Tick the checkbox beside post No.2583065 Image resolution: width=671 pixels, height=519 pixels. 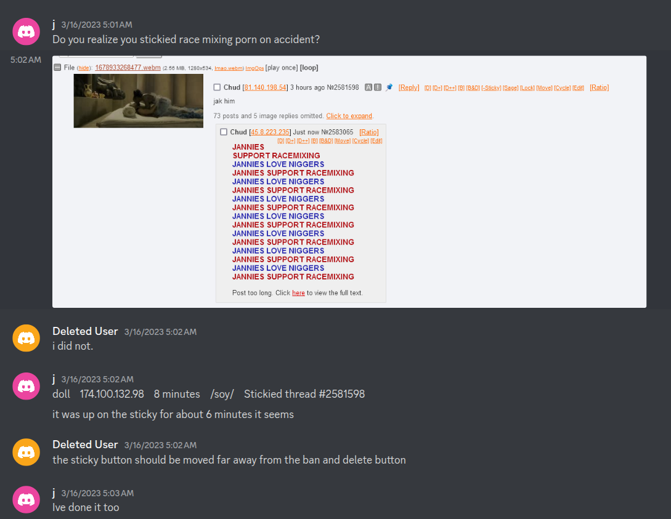point(224,132)
